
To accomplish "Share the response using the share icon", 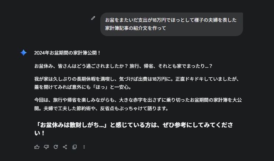I will point(65,147).
